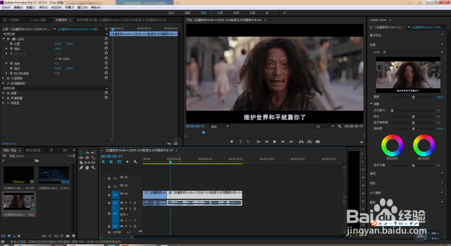451x246 pixels.
Task: Select the Pen tool in tools panel
Action: [x=81, y=168]
